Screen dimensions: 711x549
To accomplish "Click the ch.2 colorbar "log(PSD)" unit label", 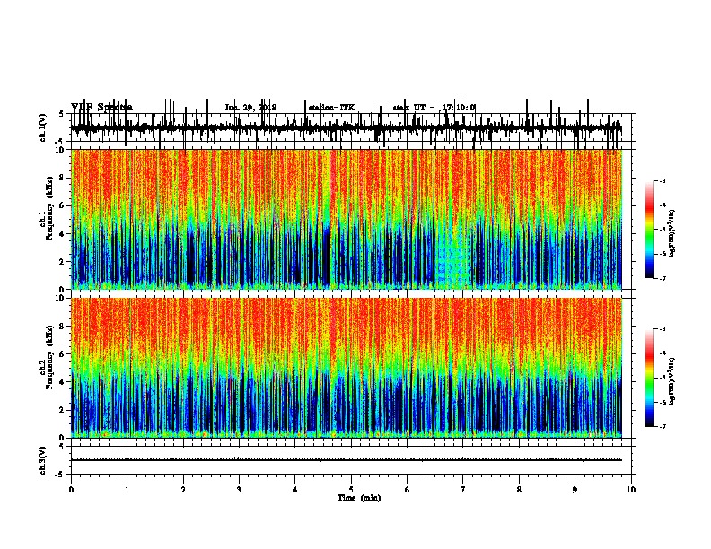I will tap(671, 381).
